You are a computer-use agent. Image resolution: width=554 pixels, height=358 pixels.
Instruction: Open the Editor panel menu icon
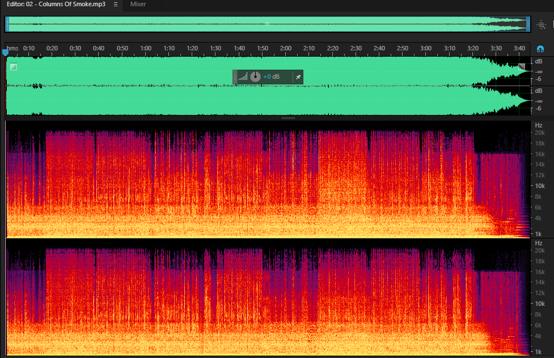[x=116, y=4]
